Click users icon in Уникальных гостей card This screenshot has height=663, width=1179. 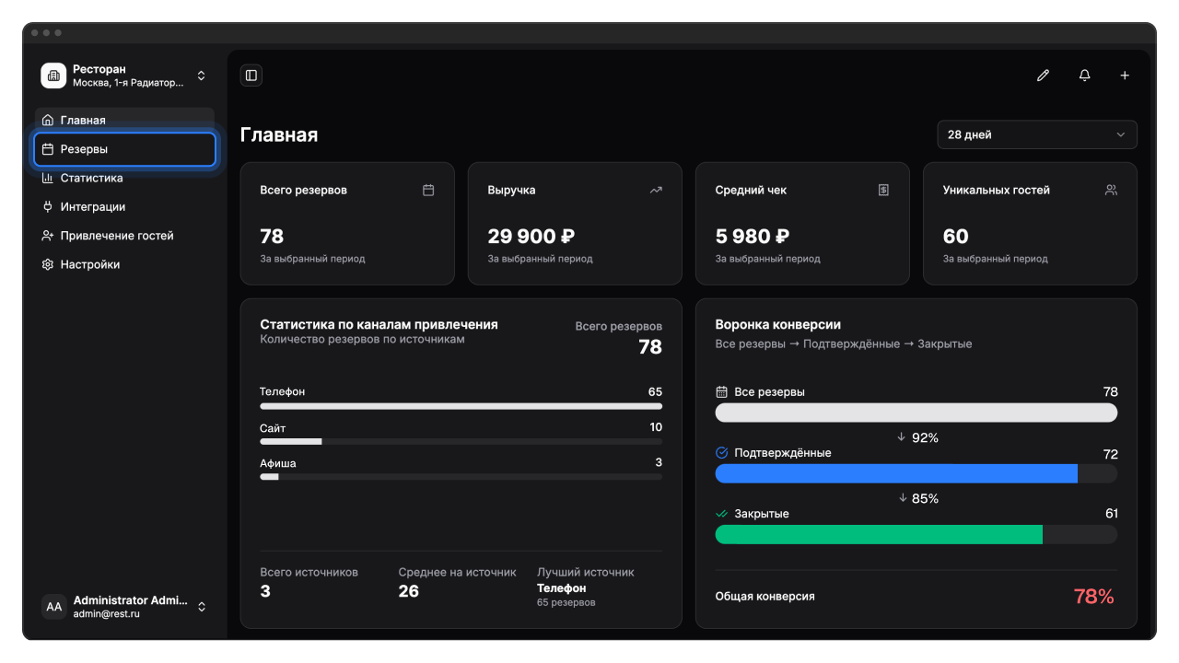[x=1111, y=190]
